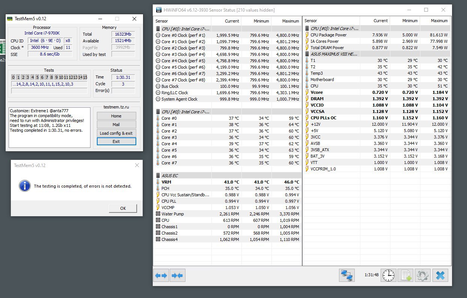
Task: Start logging with the sheet-plus icon
Action: tap(405, 275)
